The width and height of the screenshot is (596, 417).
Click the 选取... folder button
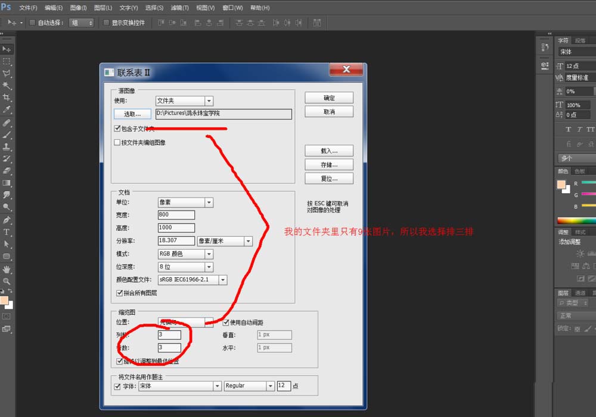click(x=132, y=114)
